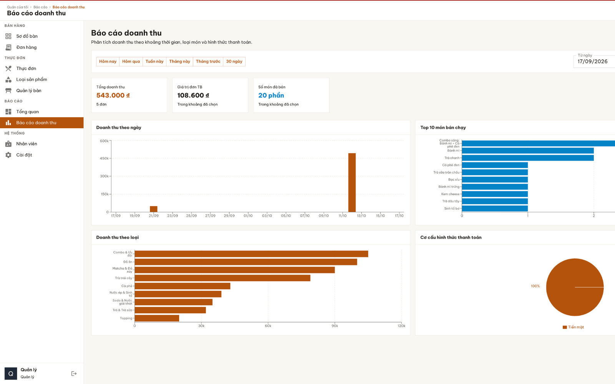615x384 pixels.
Task: Click the payment pie chart
Action: 575,287
